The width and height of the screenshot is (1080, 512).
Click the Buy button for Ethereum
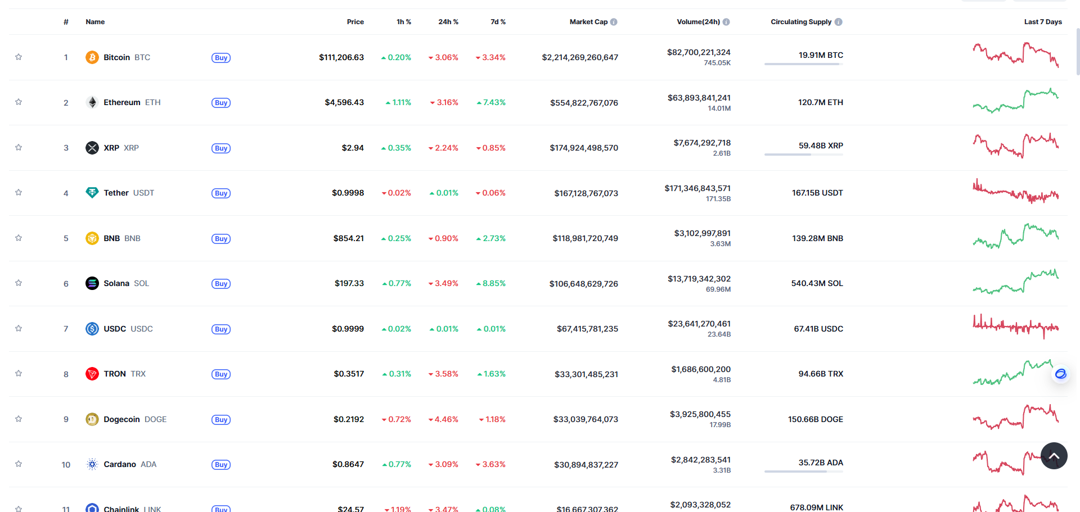[221, 103]
